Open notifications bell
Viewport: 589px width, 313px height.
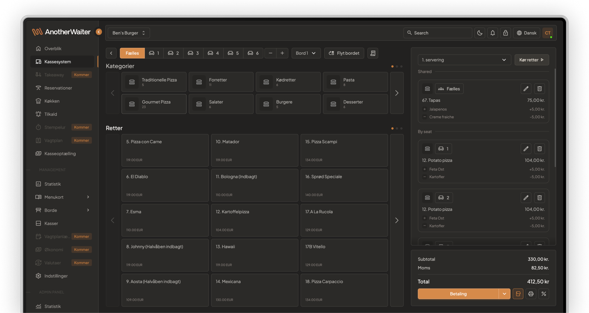tap(493, 33)
